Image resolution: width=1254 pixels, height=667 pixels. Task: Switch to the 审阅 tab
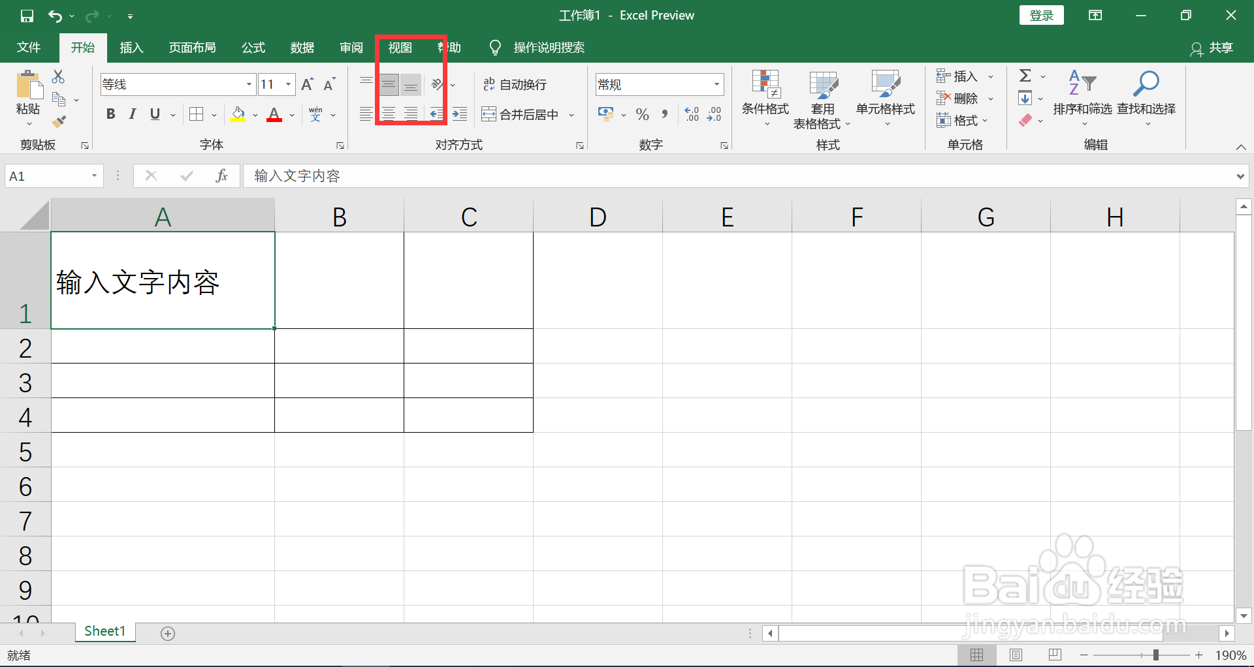pyautogui.click(x=351, y=48)
